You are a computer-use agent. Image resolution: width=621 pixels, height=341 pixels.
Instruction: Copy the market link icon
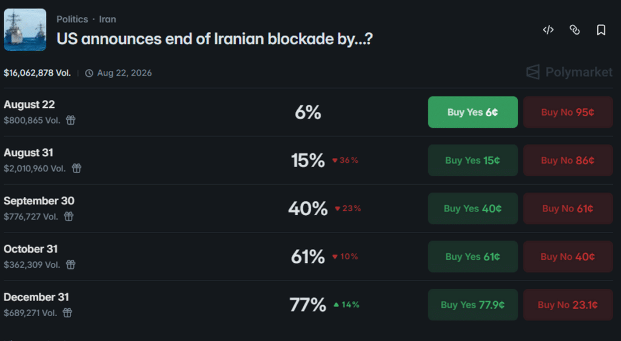[x=575, y=30]
